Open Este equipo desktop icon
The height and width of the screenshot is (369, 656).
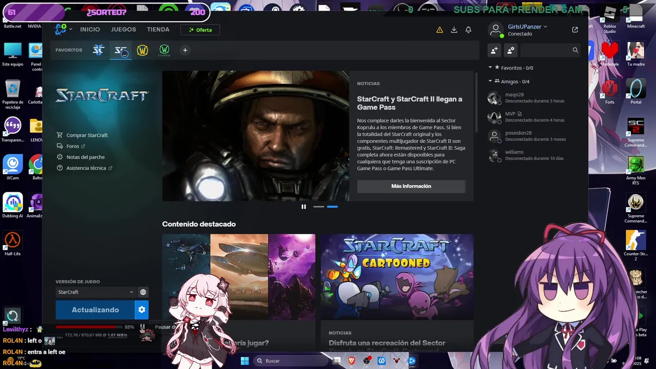13,54
